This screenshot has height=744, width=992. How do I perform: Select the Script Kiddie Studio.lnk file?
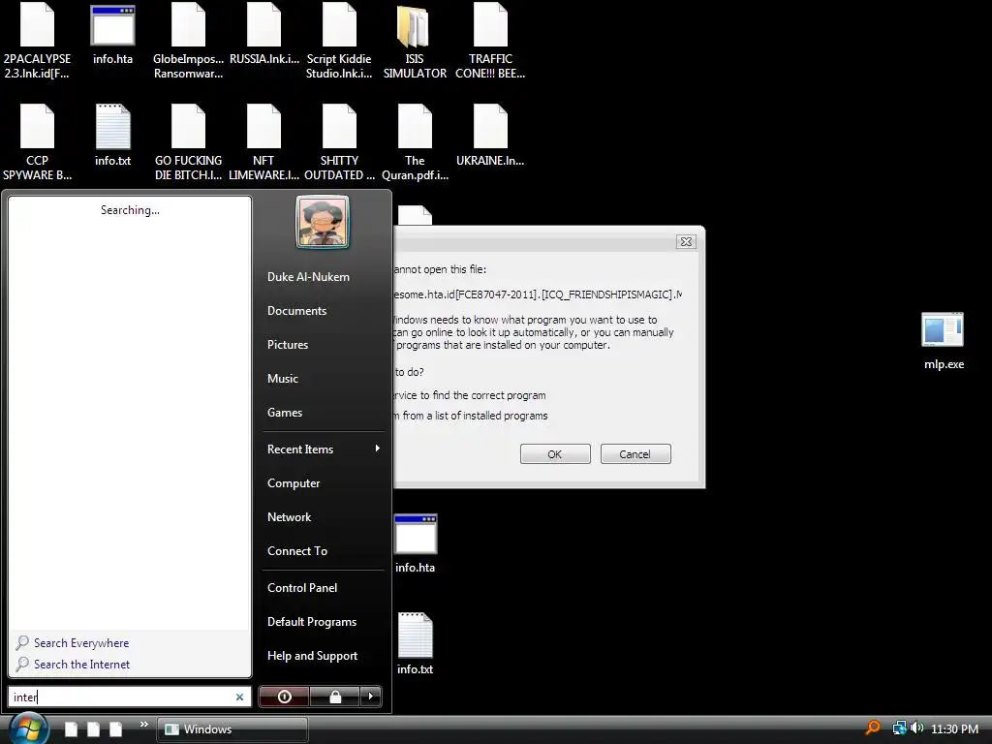(339, 41)
